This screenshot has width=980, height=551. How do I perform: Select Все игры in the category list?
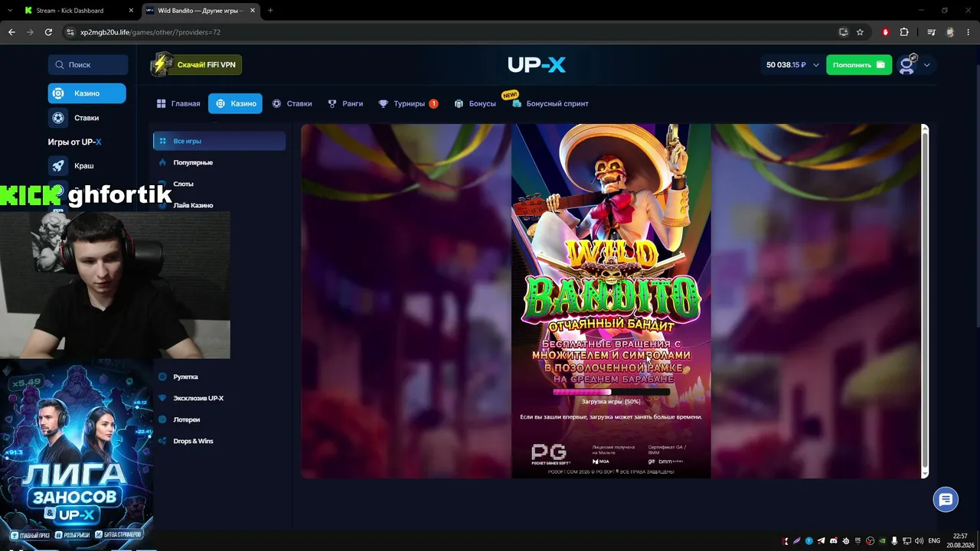point(219,141)
